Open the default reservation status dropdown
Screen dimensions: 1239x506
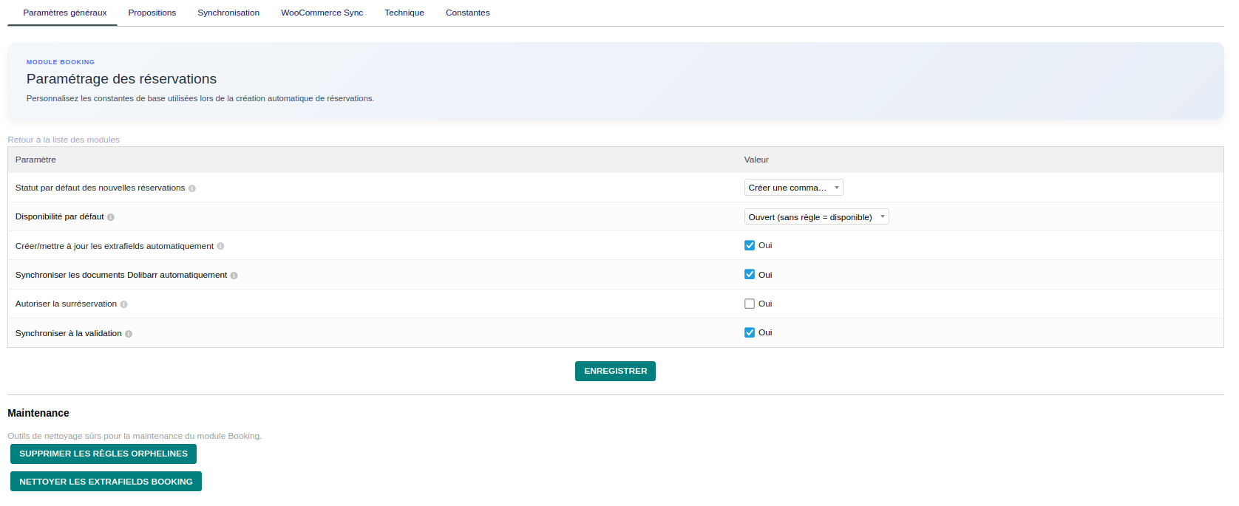coord(793,188)
